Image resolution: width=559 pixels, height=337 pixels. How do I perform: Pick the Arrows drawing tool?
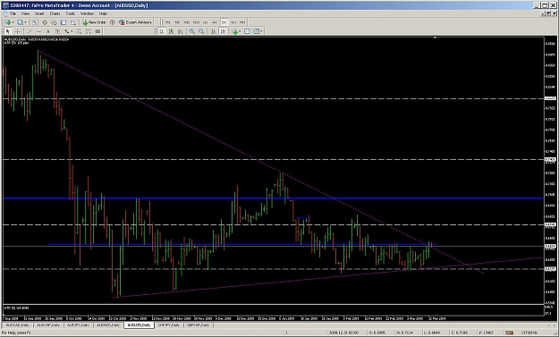point(67,31)
